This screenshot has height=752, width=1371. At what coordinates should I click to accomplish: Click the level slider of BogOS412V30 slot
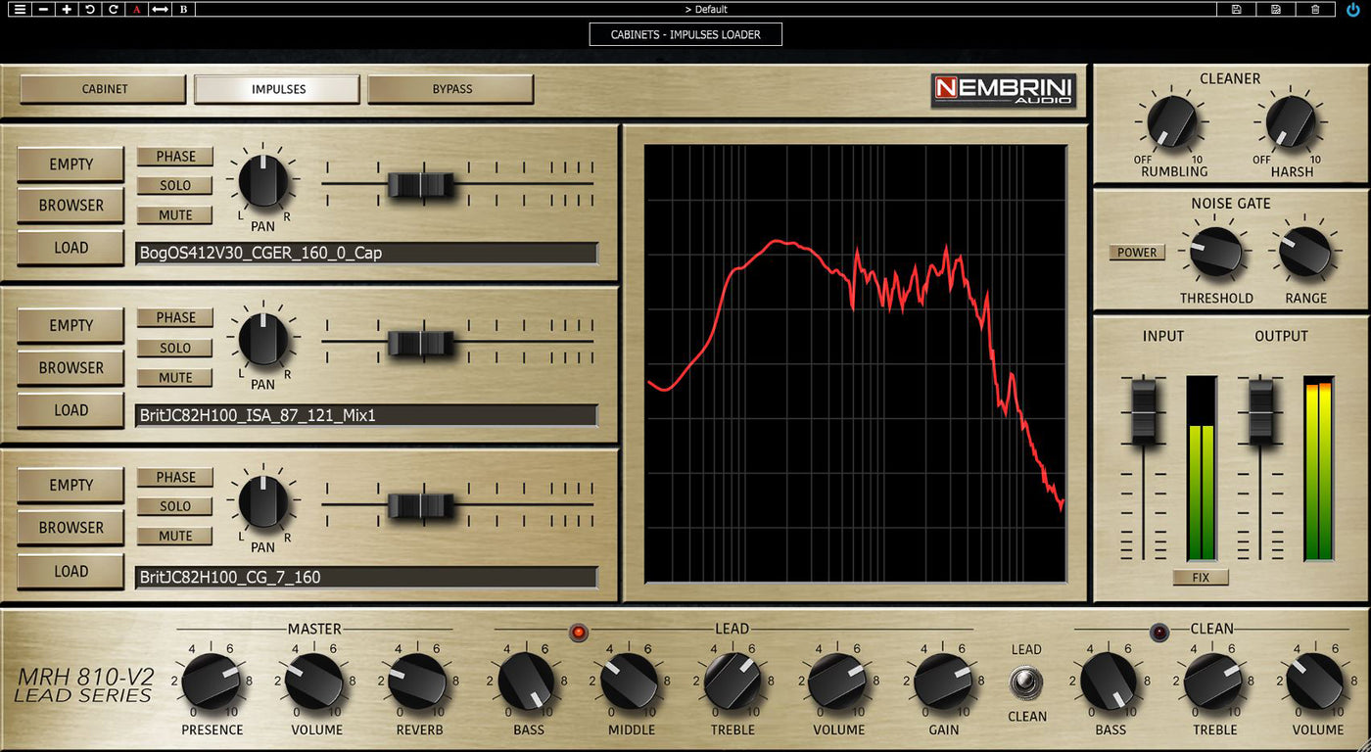[421, 184]
